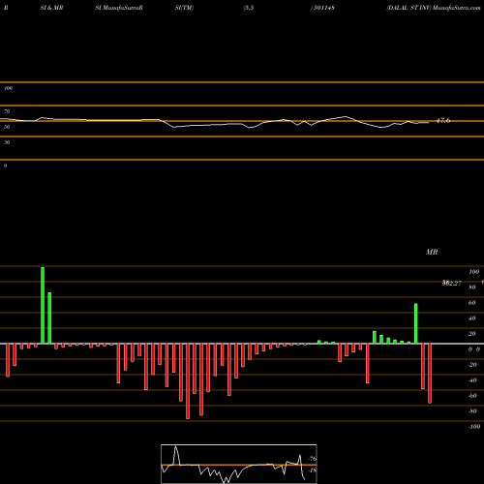Click the MR axis label 20
The height and width of the screenshot is (484, 484).
[471, 334]
